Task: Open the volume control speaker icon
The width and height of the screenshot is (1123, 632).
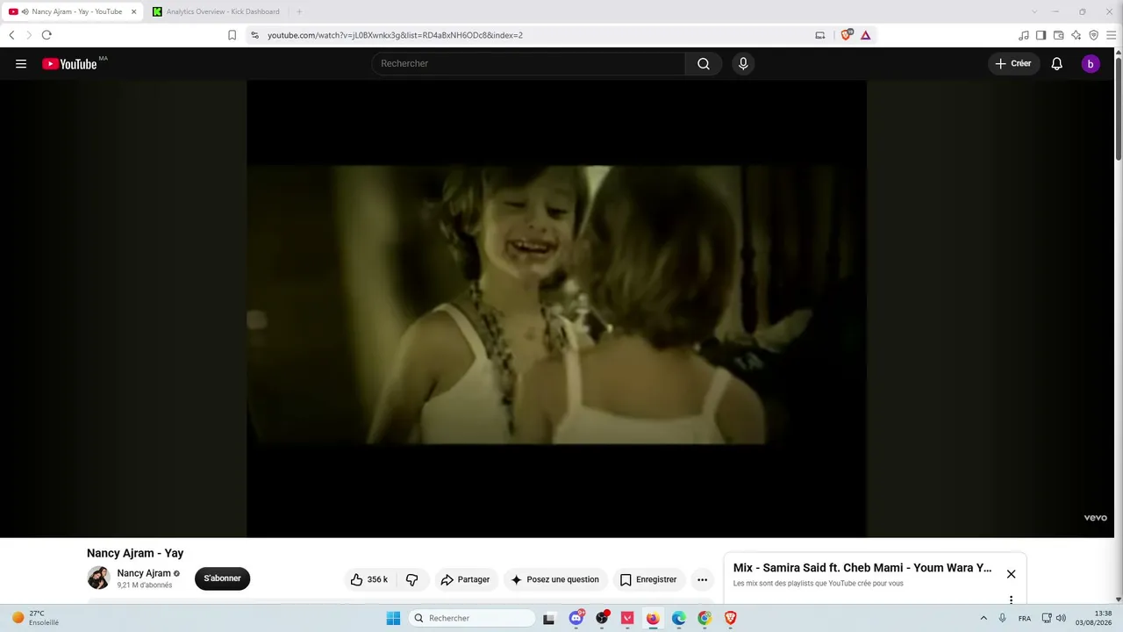Action: tap(1062, 618)
